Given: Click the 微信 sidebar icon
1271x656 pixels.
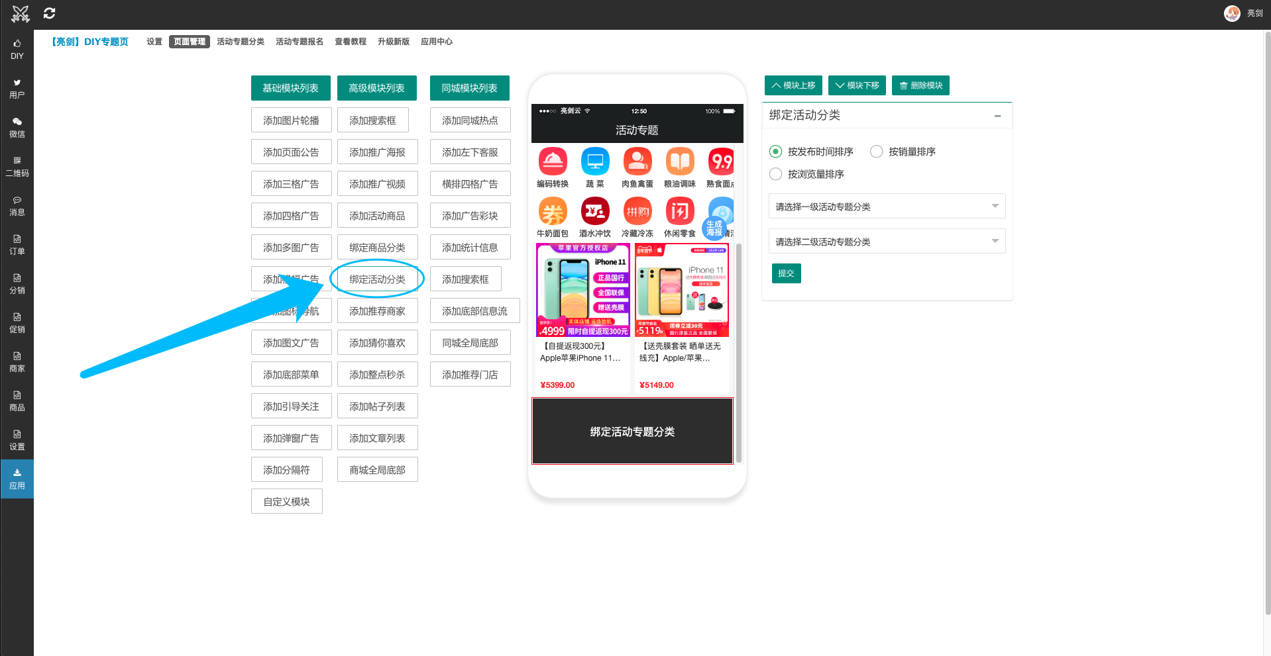Looking at the screenshot, I should pyautogui.click(x=17, y=127).
